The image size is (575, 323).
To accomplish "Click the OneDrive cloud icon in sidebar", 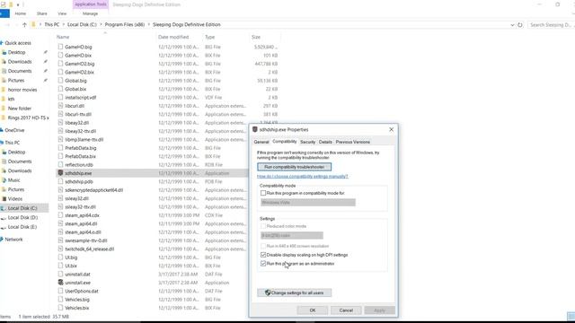I will 2,130.
